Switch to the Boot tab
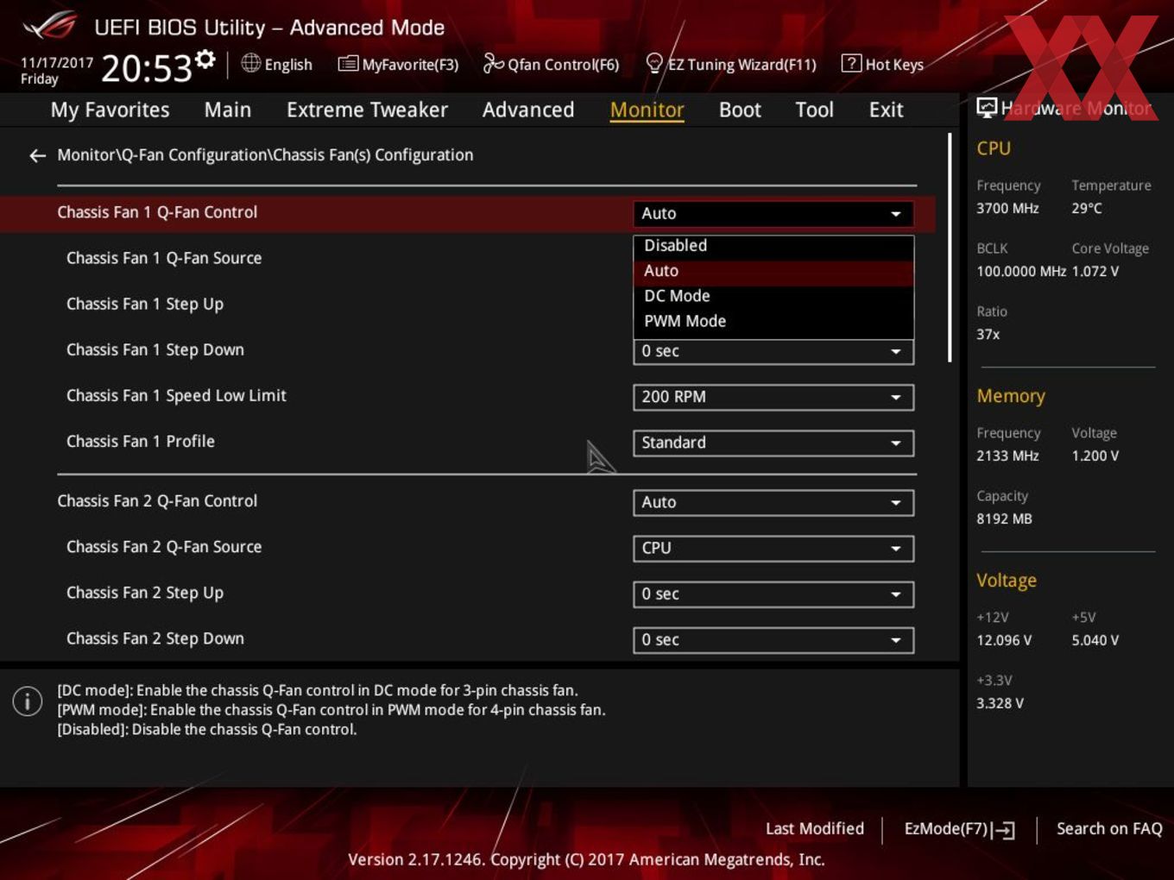The width and height of the screenshot is (1174, 880). click(x=740, y=110)
